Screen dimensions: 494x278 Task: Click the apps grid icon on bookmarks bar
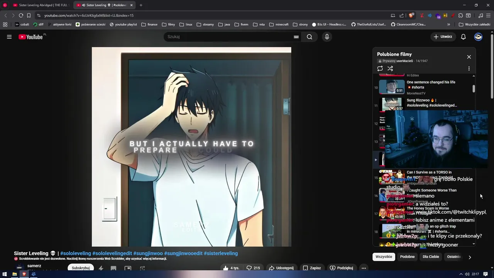(x=5, y=24)
